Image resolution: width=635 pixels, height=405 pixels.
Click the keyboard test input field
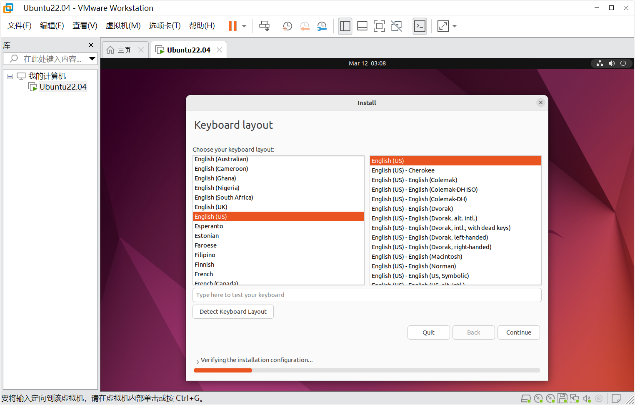coord(367,295)
